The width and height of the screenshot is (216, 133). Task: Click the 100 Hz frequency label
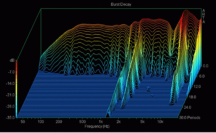click(41, 121)
